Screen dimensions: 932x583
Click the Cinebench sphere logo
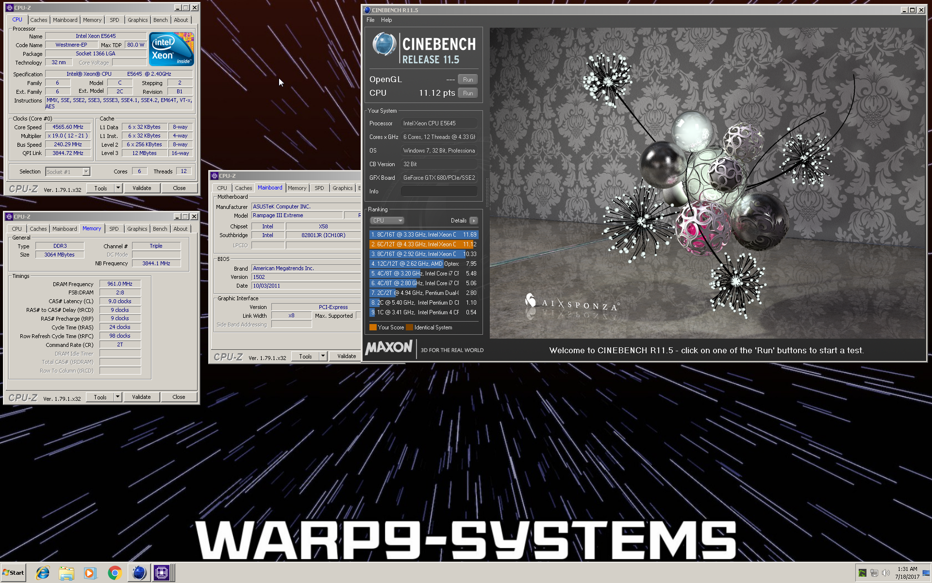coord(384,45)
